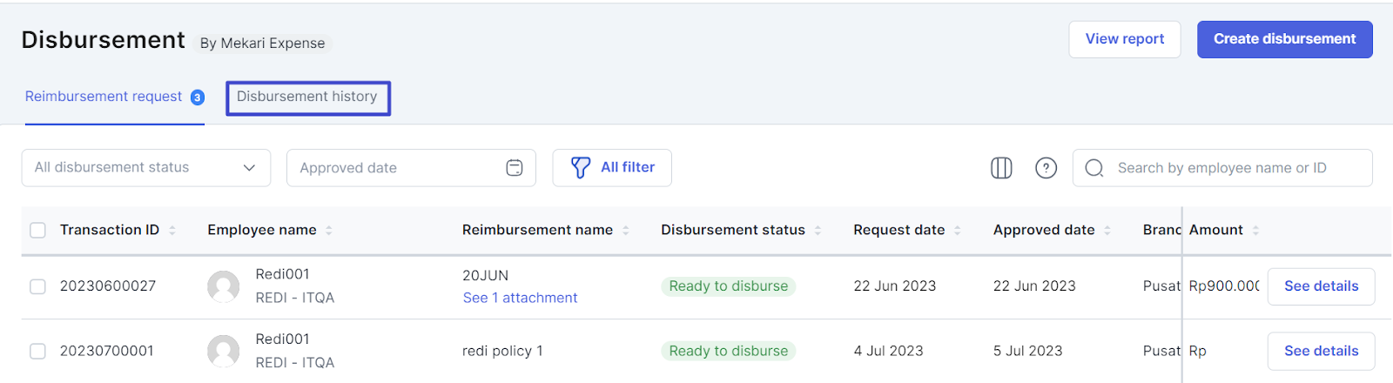Click the By Mekari Expense label

(x=263, y=44)
